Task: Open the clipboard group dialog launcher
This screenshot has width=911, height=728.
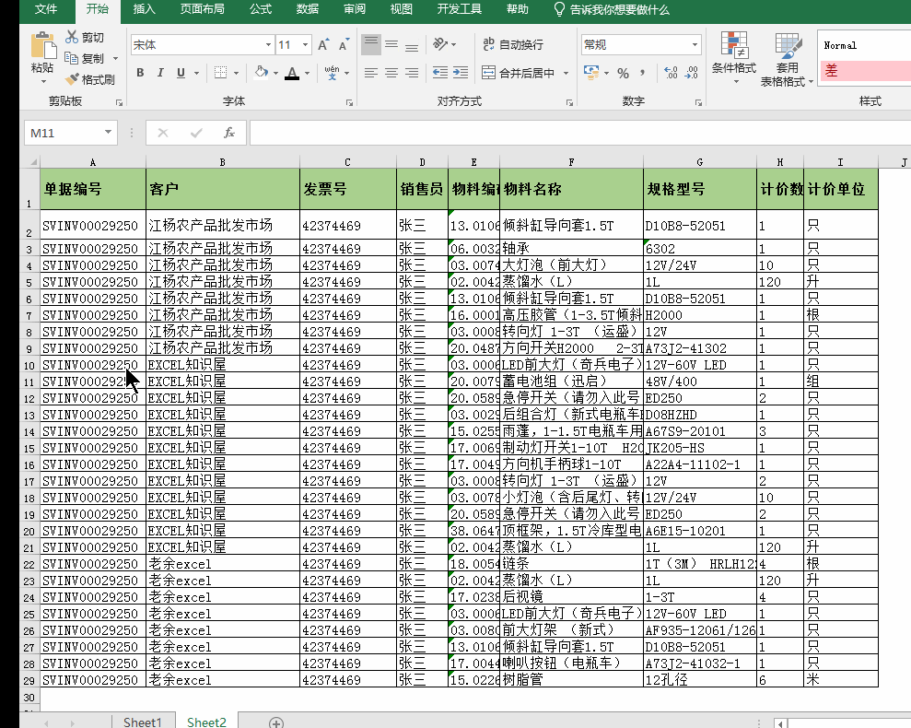Action: (x=119, y=102)
